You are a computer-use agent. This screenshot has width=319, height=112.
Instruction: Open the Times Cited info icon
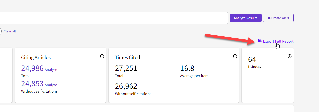click(x=235, y=56)
